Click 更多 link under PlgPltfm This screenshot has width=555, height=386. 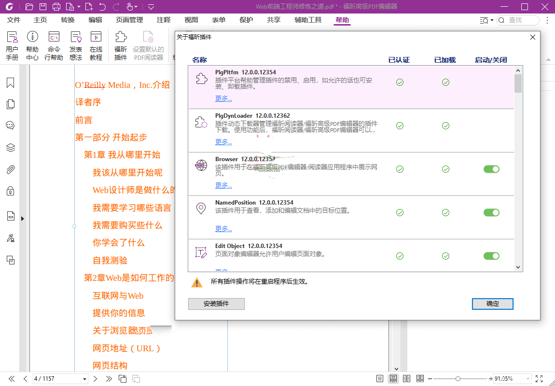click(x=224, y=99)
